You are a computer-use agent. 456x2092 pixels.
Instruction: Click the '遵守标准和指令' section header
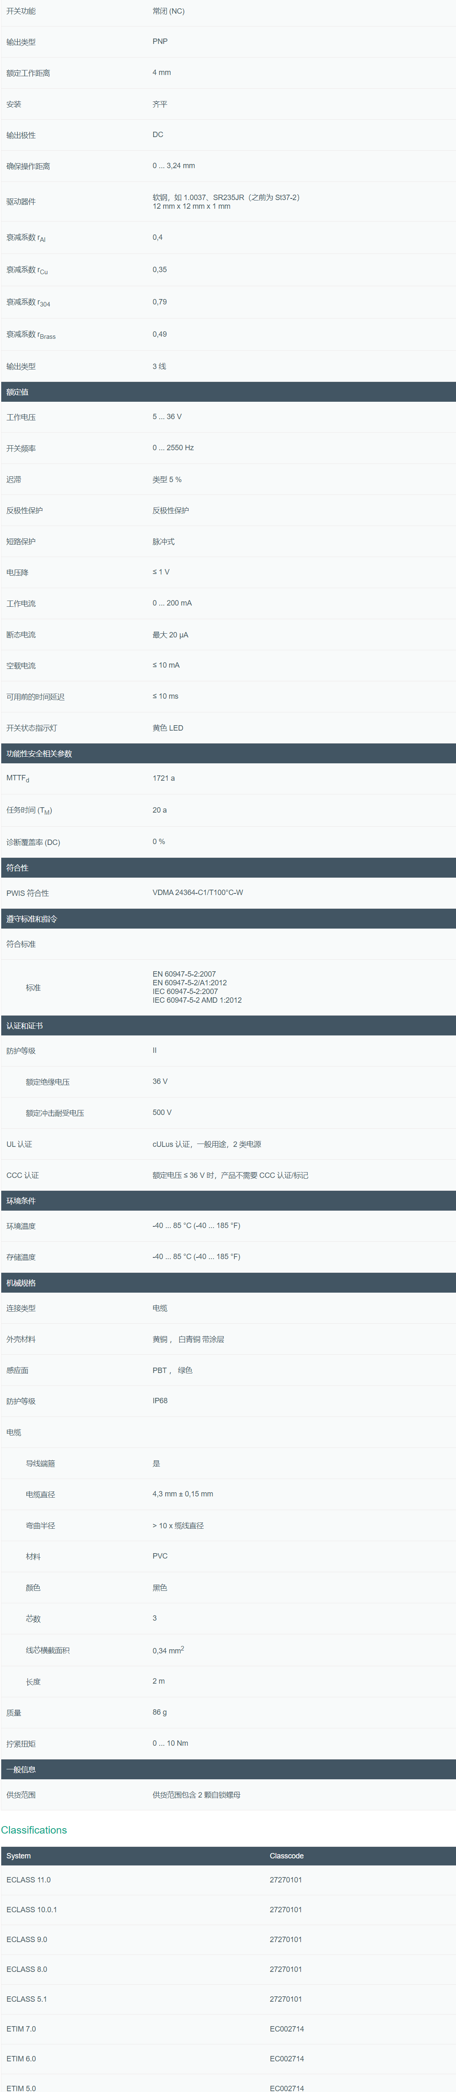coord(228,919)
